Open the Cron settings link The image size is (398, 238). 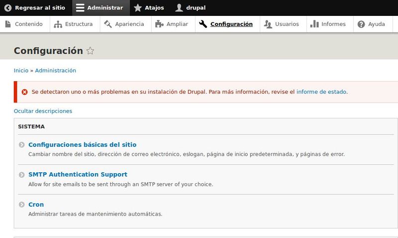36,205
